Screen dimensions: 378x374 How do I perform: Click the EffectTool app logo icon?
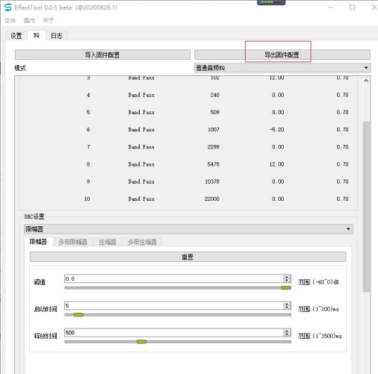pos(8,7)
